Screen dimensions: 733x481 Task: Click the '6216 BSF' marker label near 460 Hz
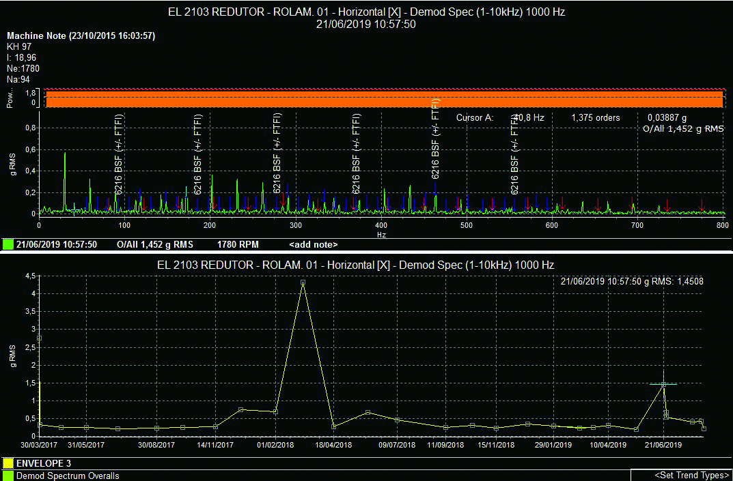tap(436, 139)
